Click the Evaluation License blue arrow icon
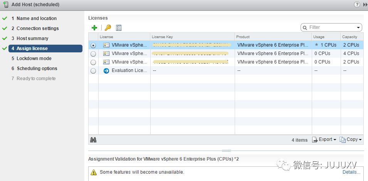This screenshot has width=368, height=181. pos(106,70)
